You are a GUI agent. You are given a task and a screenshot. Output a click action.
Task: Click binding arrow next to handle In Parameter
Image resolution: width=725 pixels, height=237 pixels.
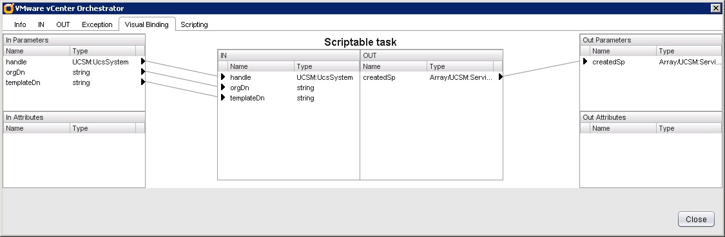143,61
